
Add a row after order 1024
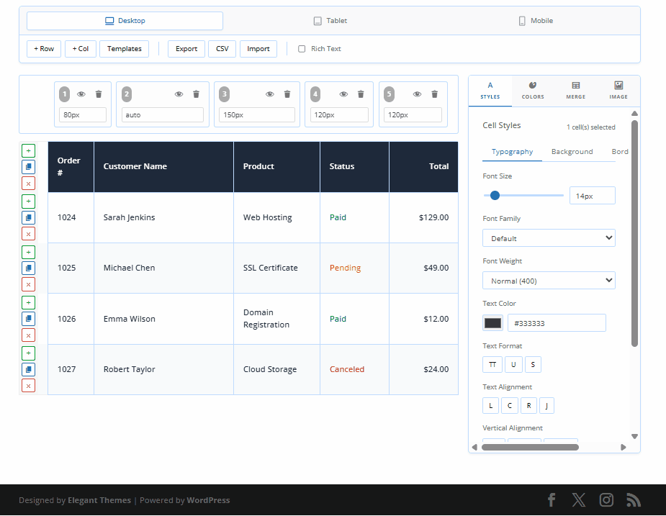coord(28,202)
